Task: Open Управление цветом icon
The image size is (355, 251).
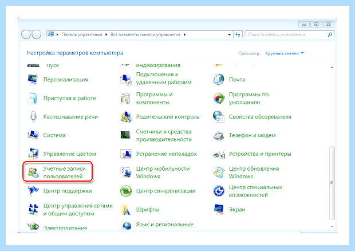Action: [x=33, y=154]
